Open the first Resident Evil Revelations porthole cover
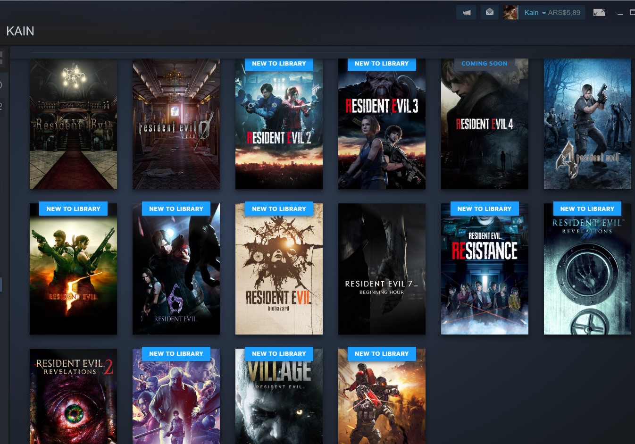The image size is (635, 444). [588, 269]
